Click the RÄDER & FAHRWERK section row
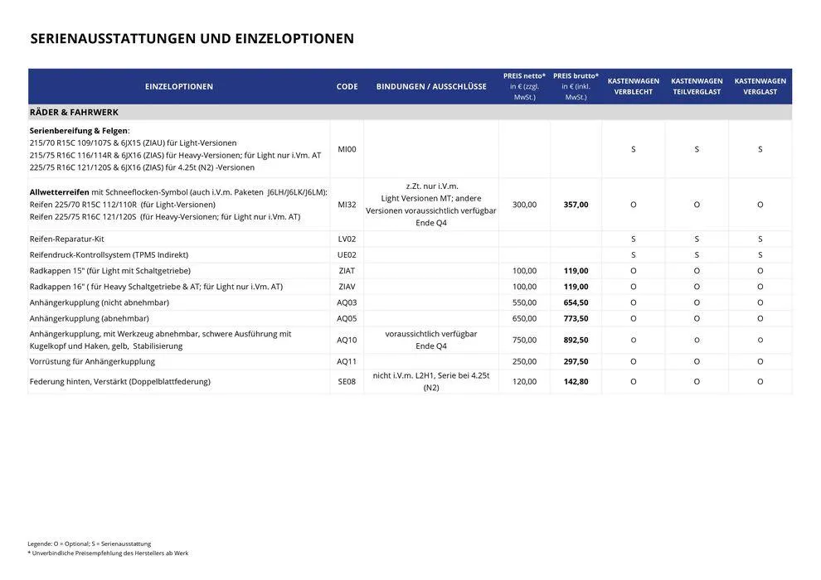Image resolution: width=821 pixels, height=580 pixels. click(74, 112)
